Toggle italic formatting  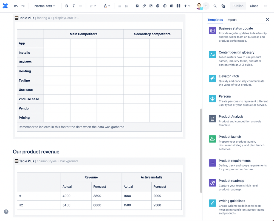pyautogui.click(x=74, y=6)
